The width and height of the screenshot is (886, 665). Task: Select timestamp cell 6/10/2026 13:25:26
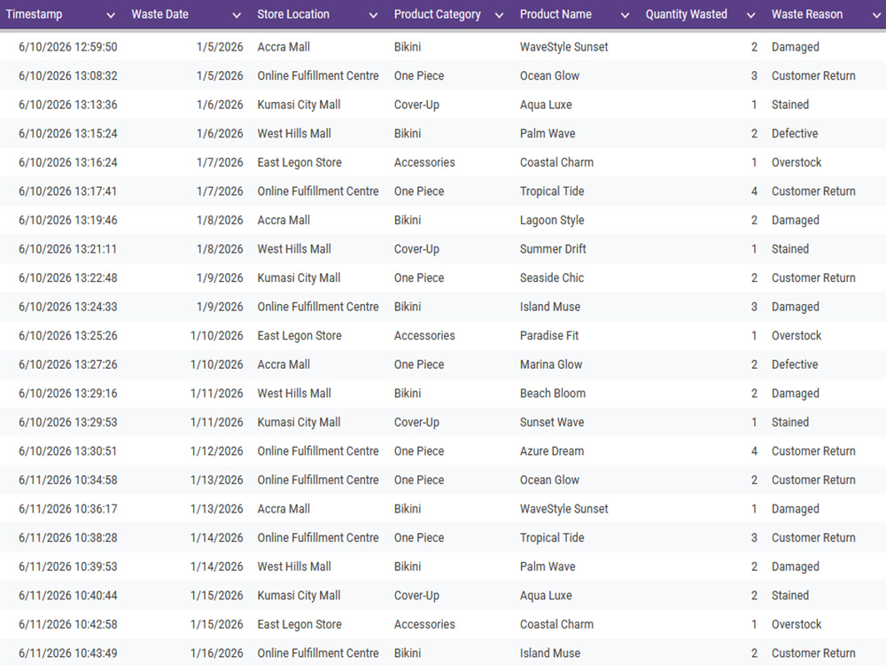(68, 335)
